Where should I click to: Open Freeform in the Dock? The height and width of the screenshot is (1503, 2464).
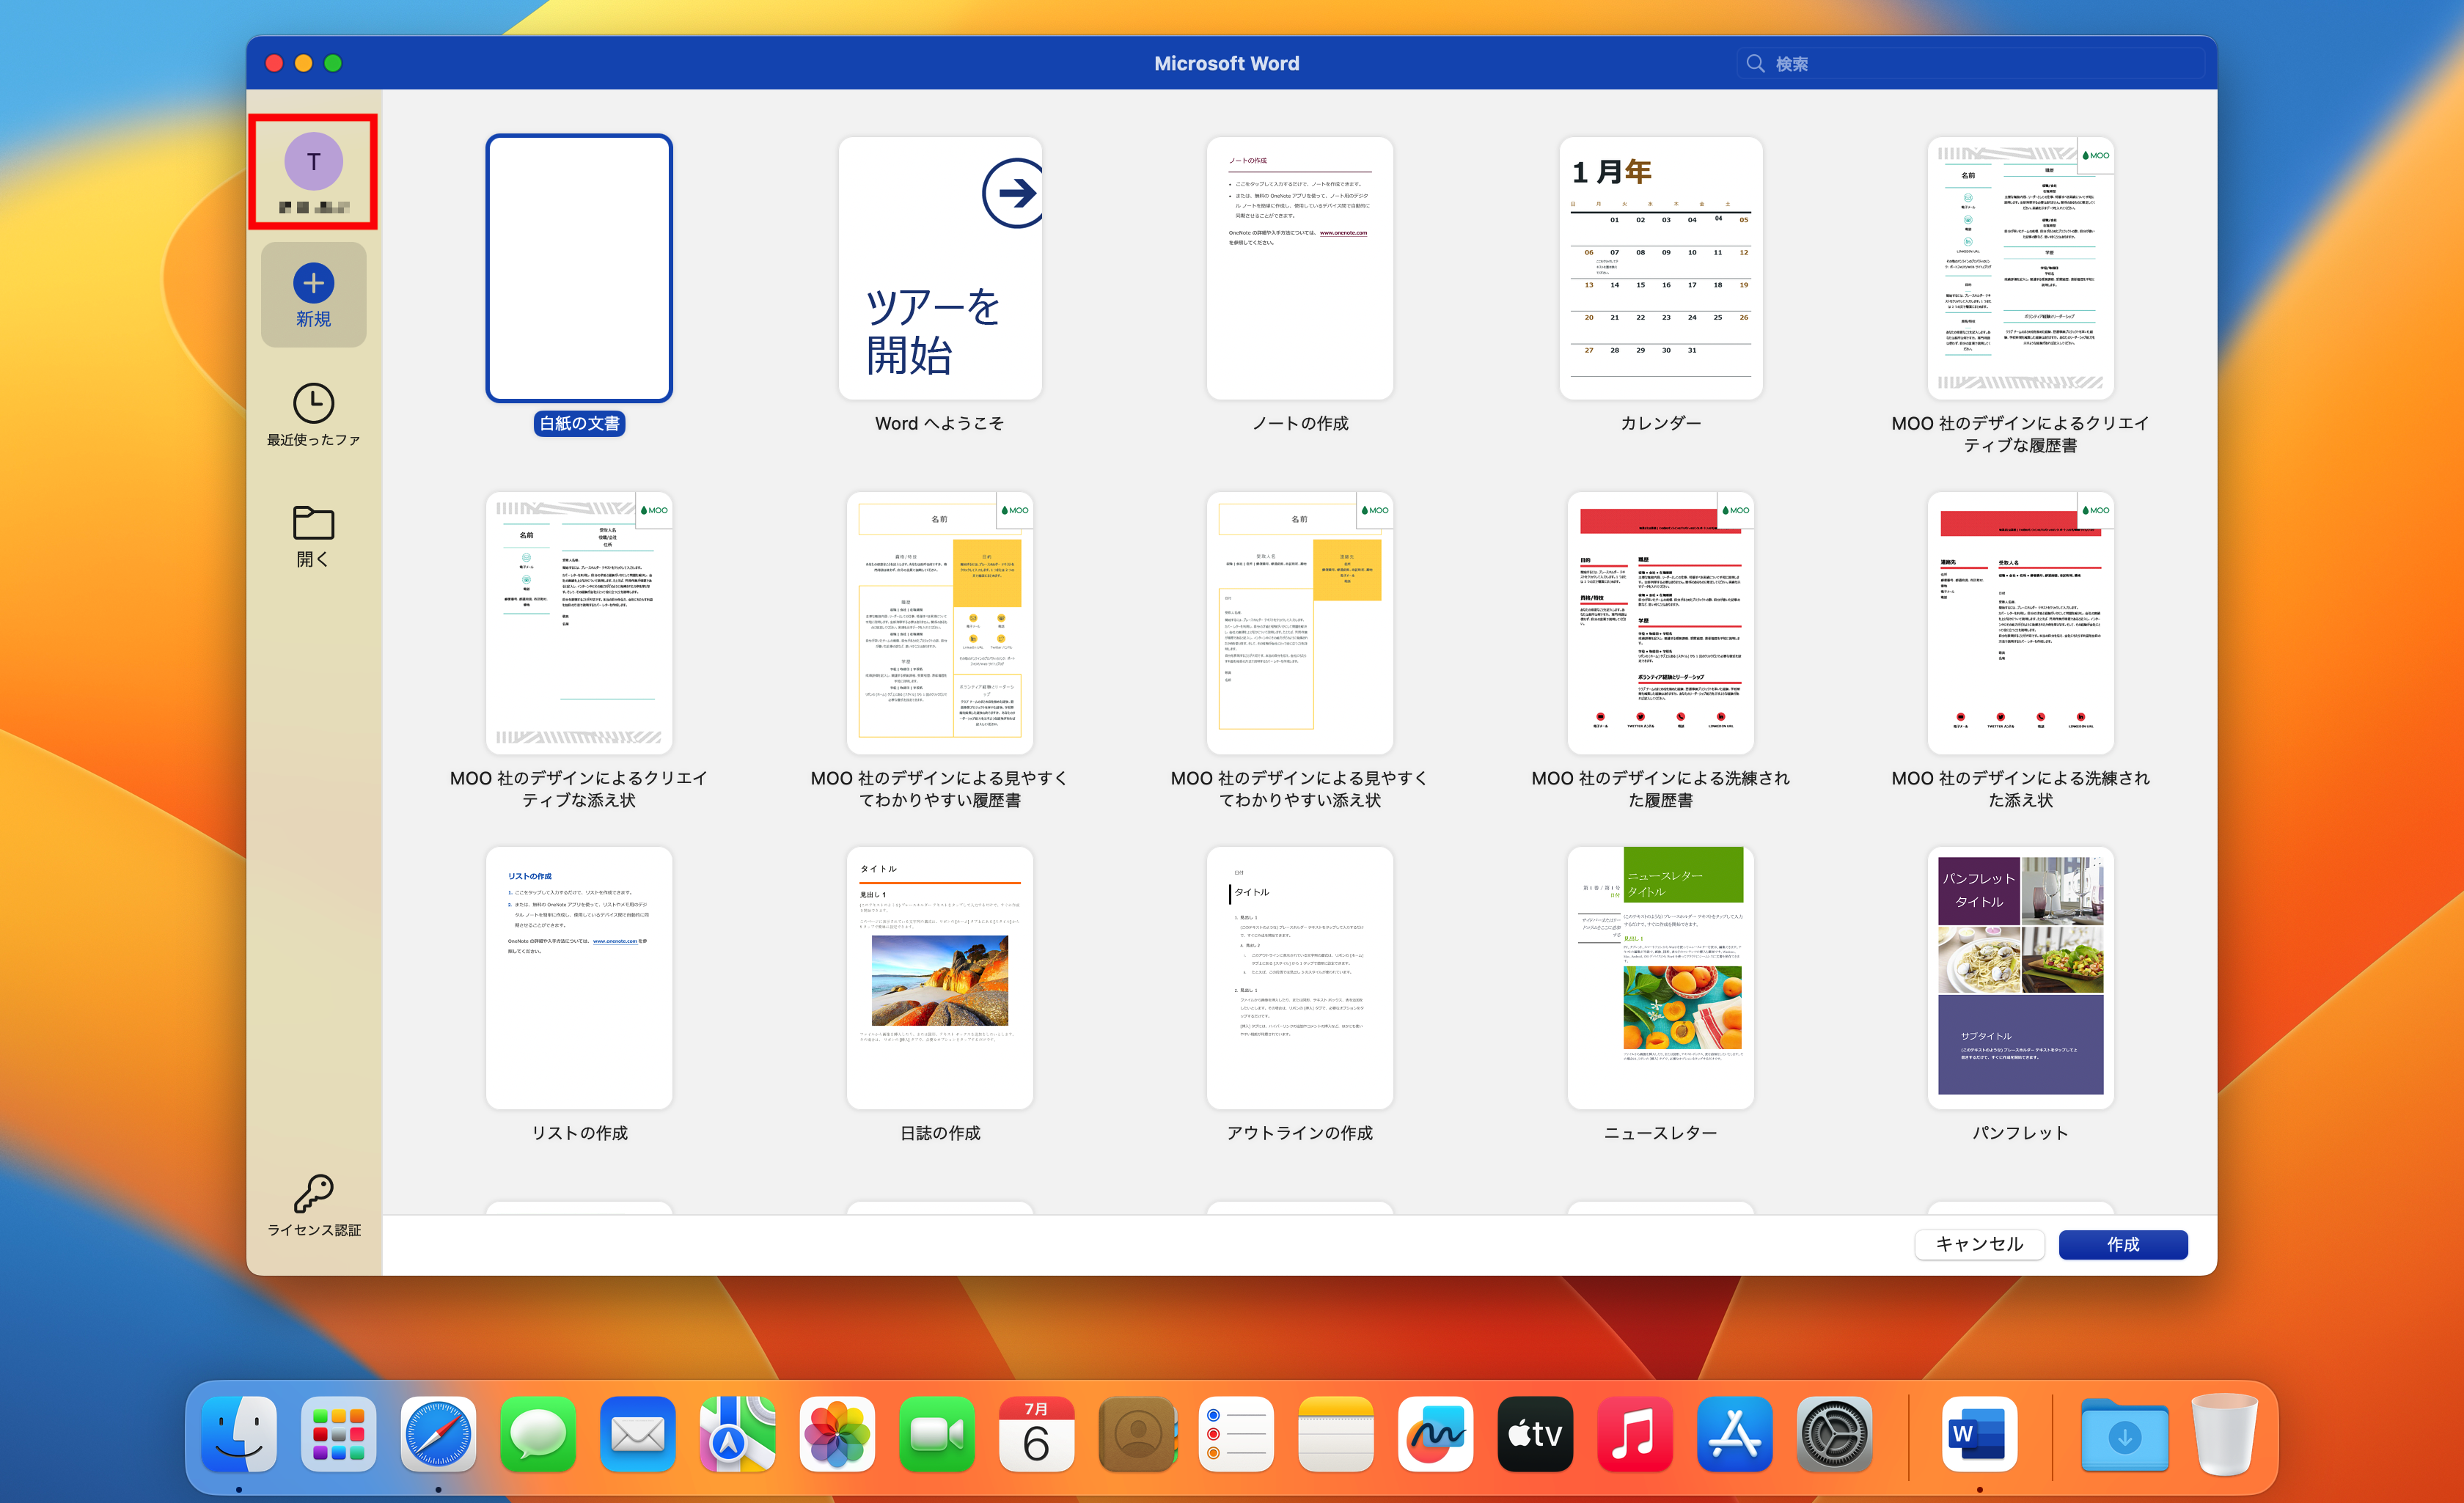pyautogui.click(x=1436, y=1434)
